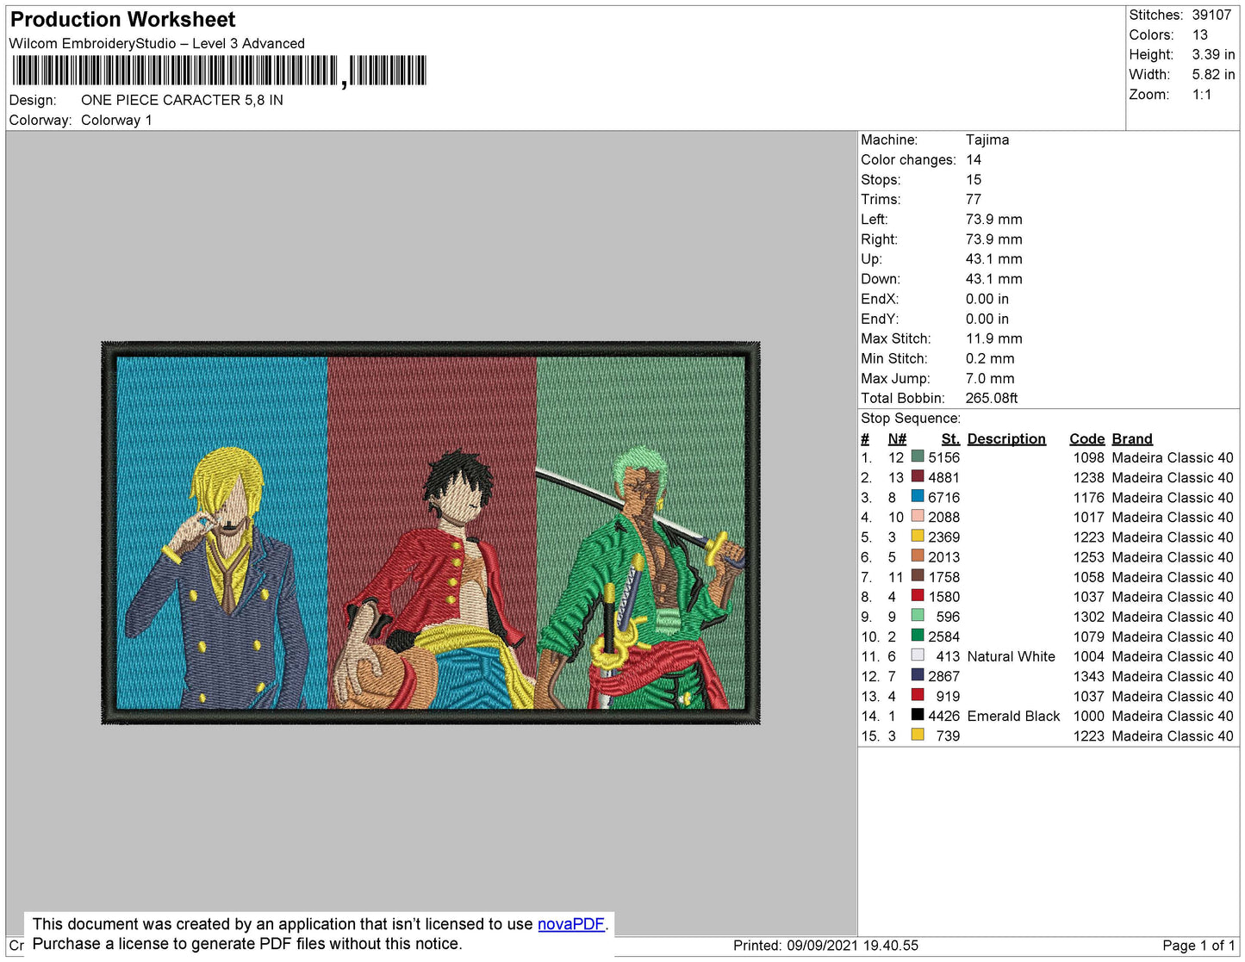The width and height of the screenshot is (1245, 962).
Task: Click the N# column header
Action: 897,438
